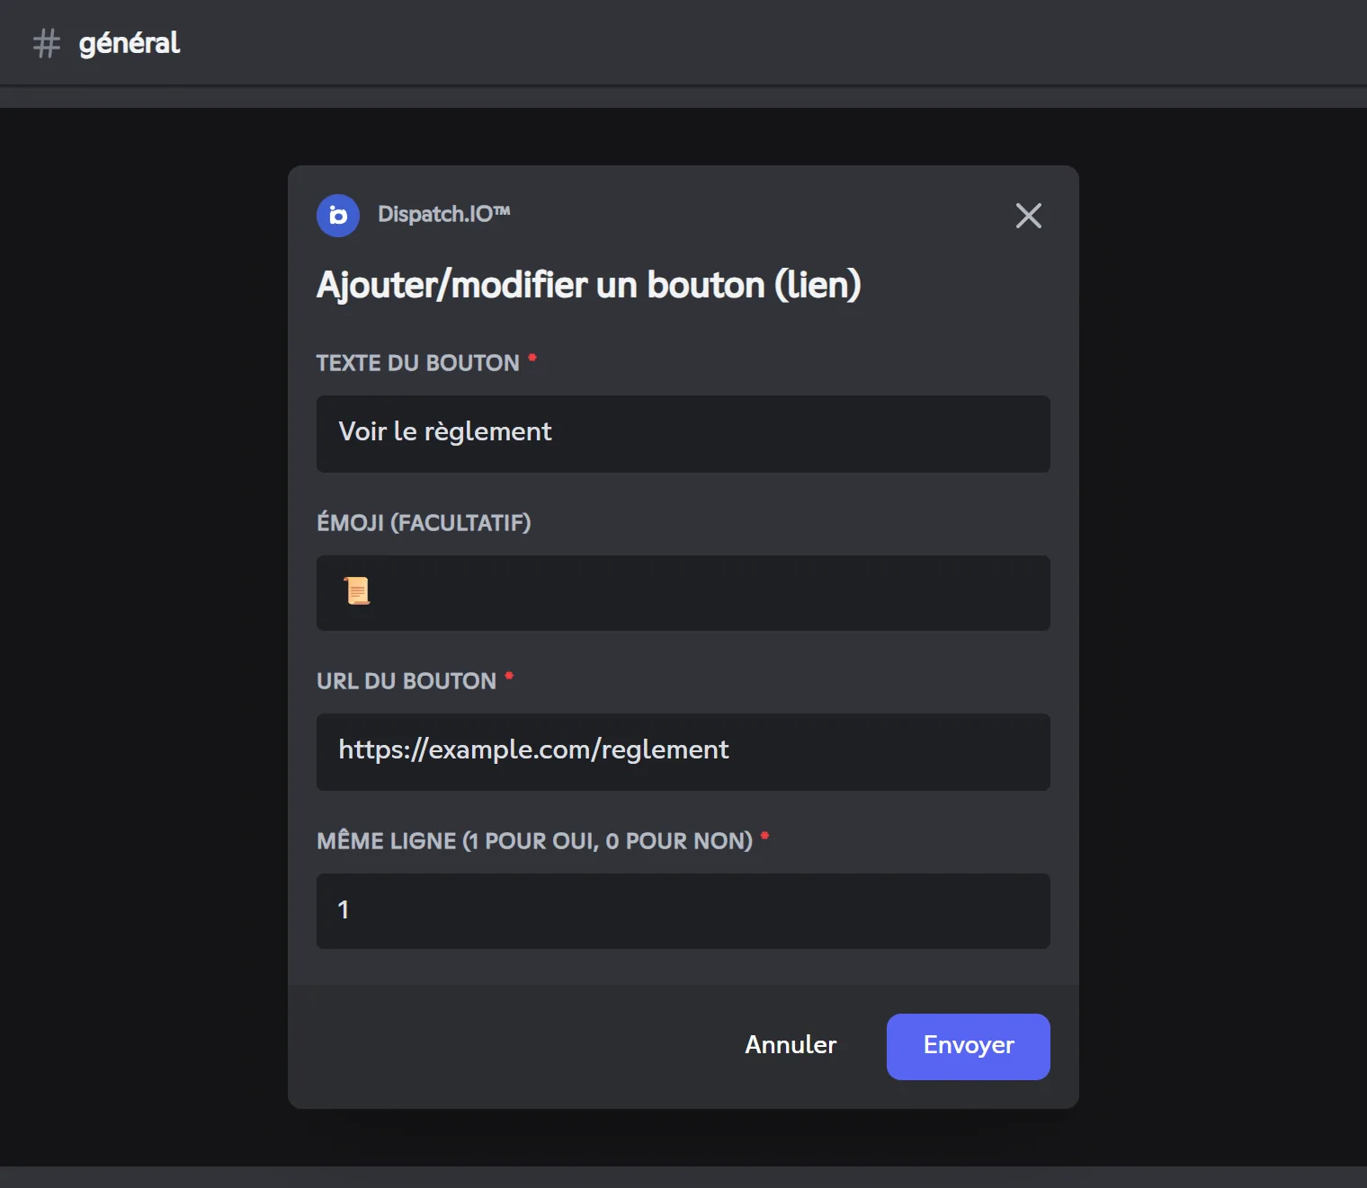Click the TEXTE DU BOUTON label
1367x1188 pixels.
[x=418, y=363]
